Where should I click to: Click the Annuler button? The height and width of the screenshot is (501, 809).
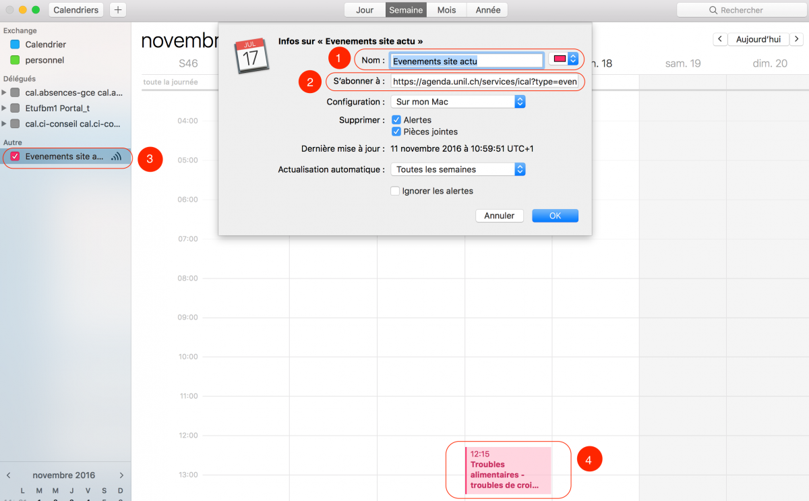coord(500,216)
